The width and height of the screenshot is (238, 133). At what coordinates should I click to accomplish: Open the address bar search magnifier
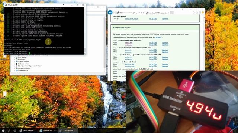click(137, 13)
